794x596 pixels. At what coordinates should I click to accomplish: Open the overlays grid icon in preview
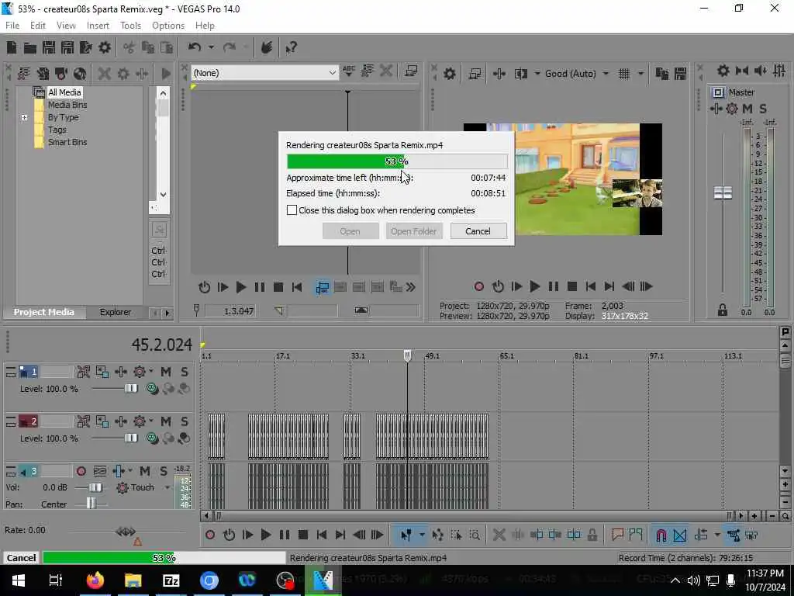tap(624, 74)
